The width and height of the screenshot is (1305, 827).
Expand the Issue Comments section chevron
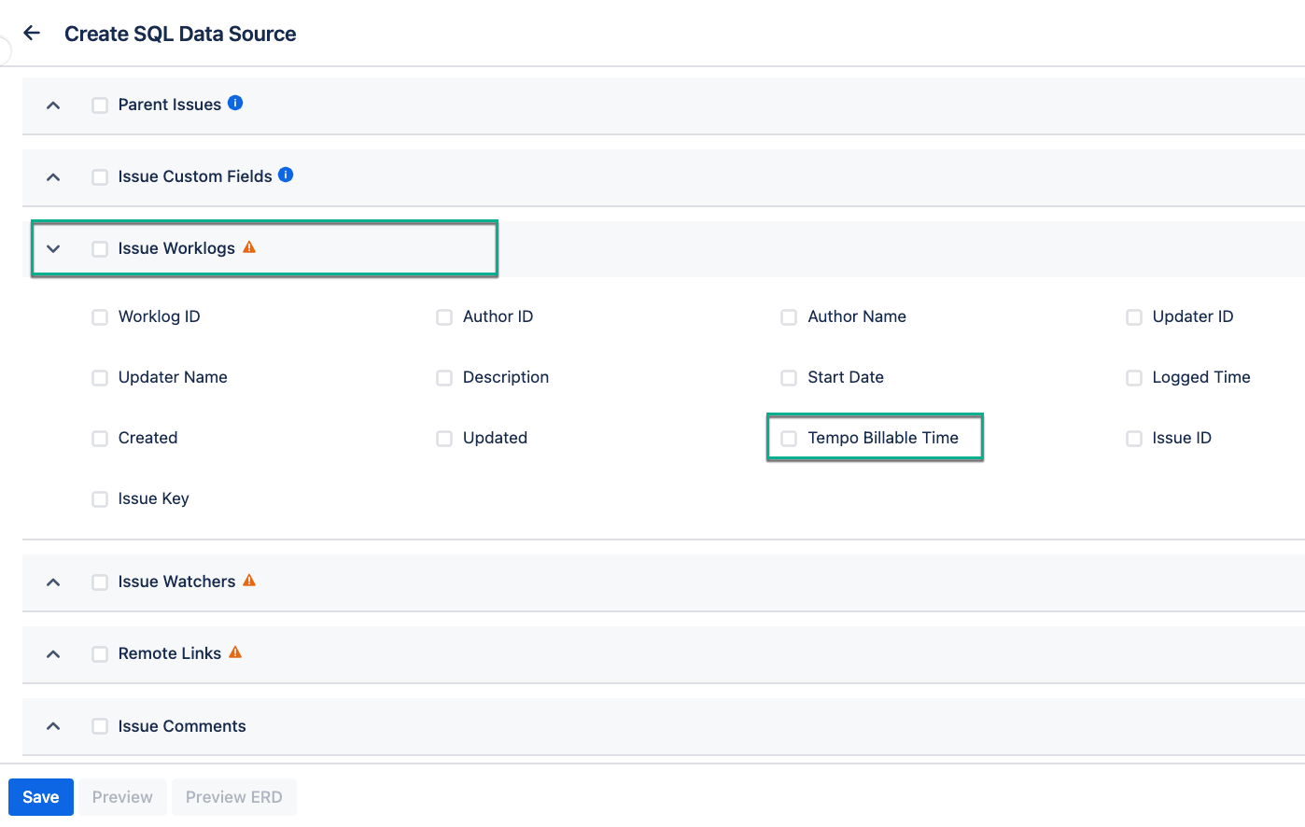53,727
